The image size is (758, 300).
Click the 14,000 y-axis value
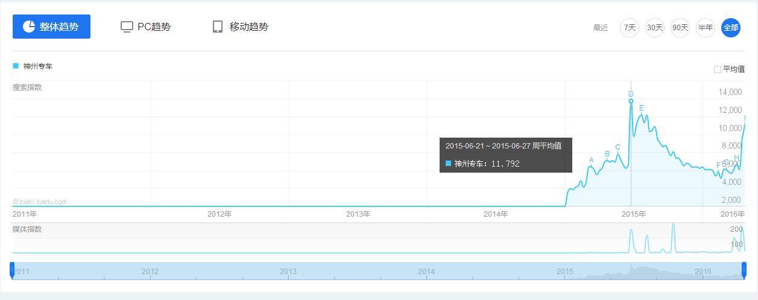pos(731,92)
